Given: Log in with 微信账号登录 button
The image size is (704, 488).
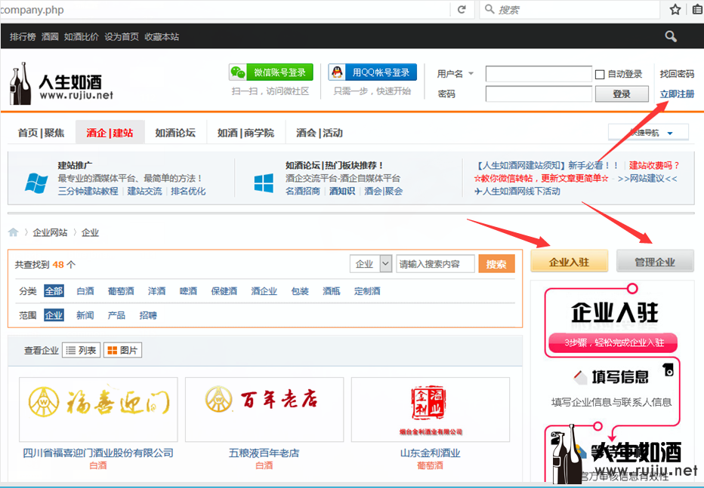Looking at the screenshot, I should (270, 72).
